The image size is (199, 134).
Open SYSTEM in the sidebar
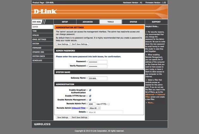[x=42, y=44]
